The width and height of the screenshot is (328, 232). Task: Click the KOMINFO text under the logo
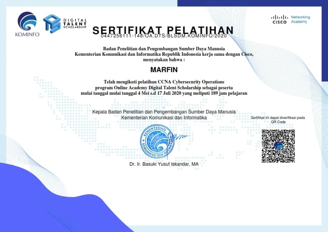click(x=27, y=34)
